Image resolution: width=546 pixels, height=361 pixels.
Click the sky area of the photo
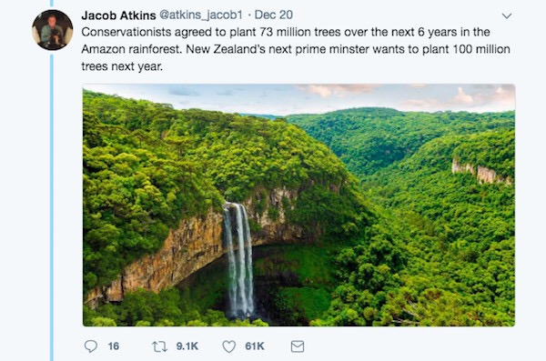coord(299,97)
